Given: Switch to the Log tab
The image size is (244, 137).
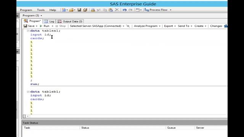Looking at the screenshot, I should coord(49,21).
